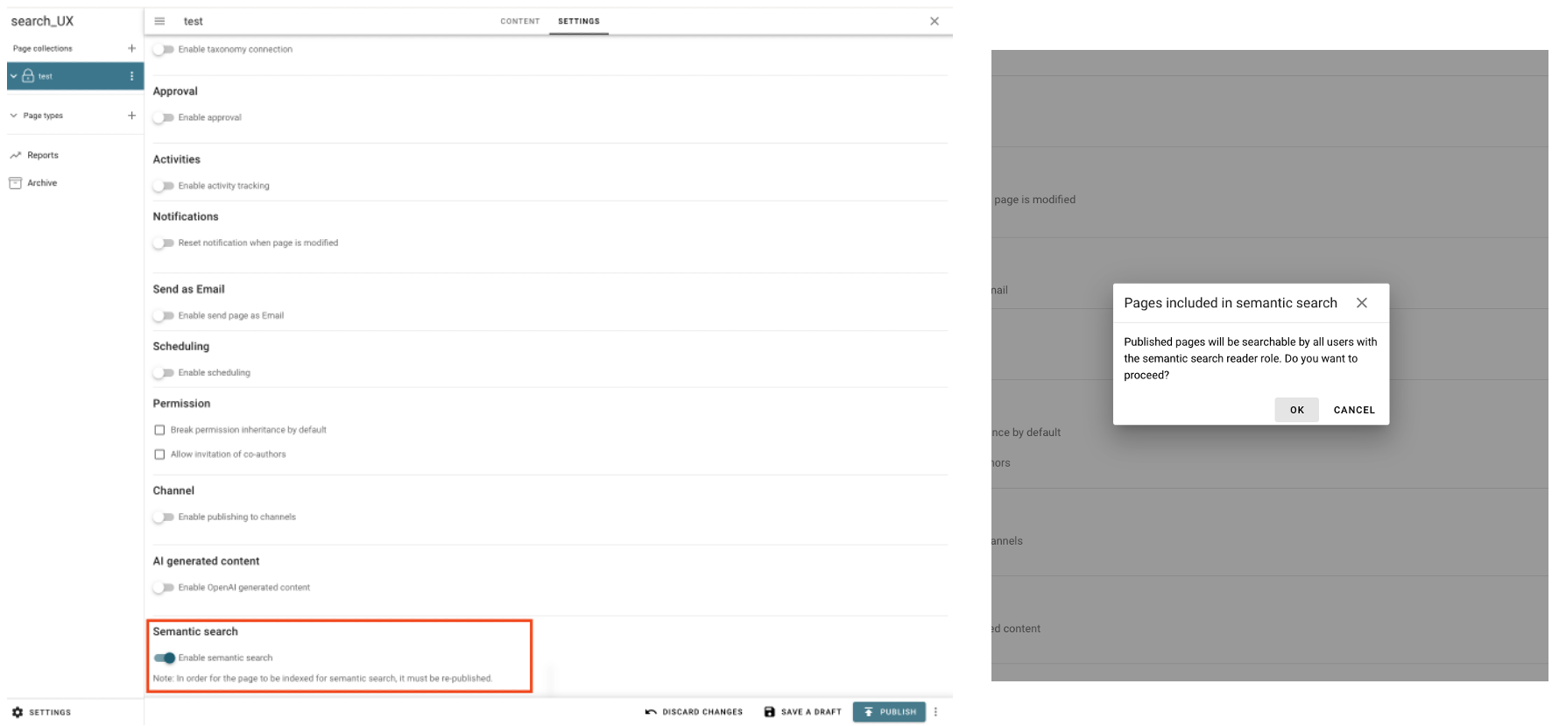This screenshot has width=1566, height=726.
Task: Click the floppy disk save icon
Action: (x=769, y=712)
